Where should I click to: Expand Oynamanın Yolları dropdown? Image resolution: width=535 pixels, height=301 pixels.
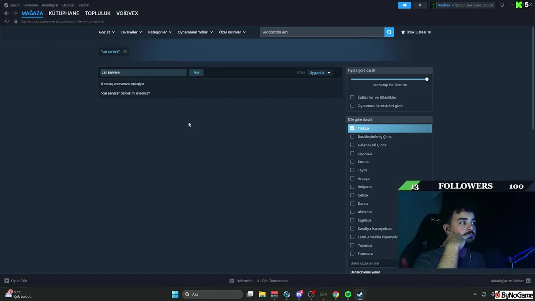click(195, 32)
